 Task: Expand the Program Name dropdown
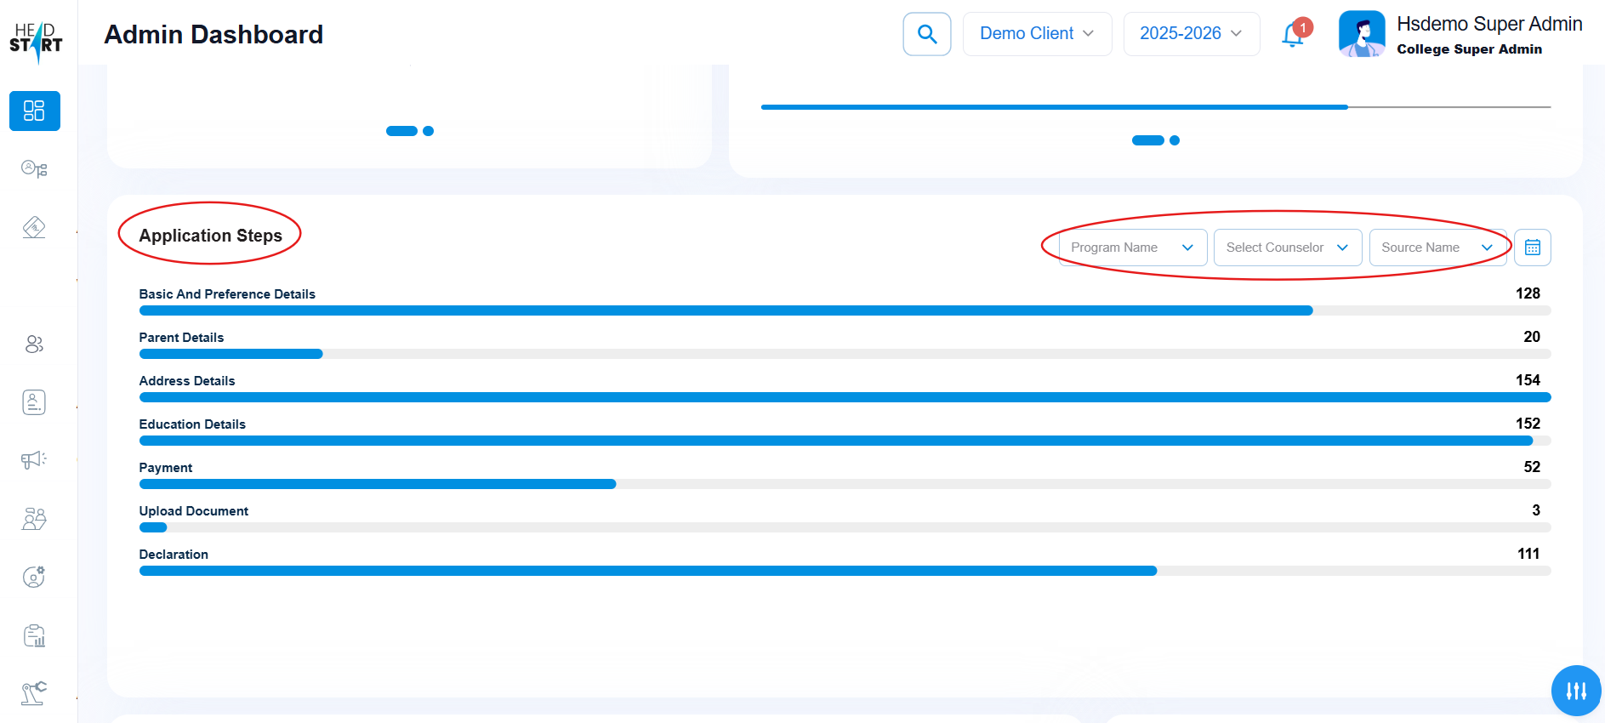(x=1132, y=248)
